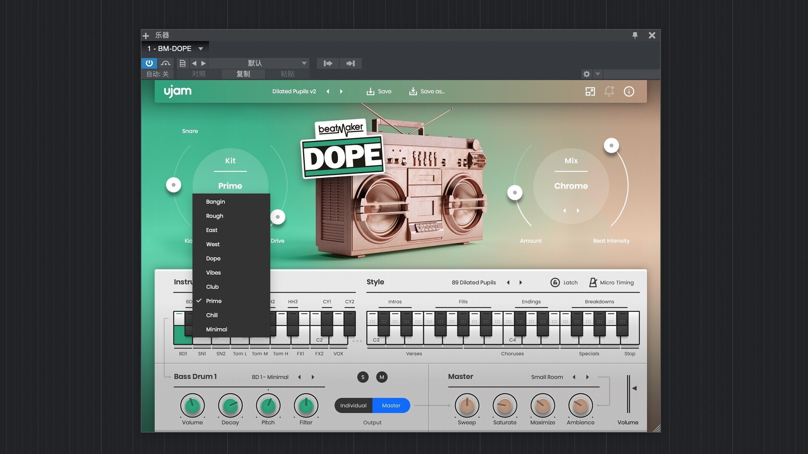Click the window resize scale icon
Image resolution: width=808 pixels, height=454 pixels.
(x=590, y=91)
